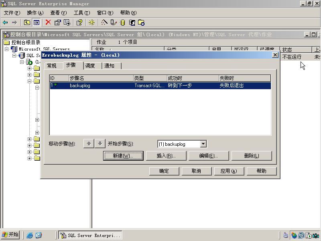Click the register server pencil icon

(x=114, y=22)
